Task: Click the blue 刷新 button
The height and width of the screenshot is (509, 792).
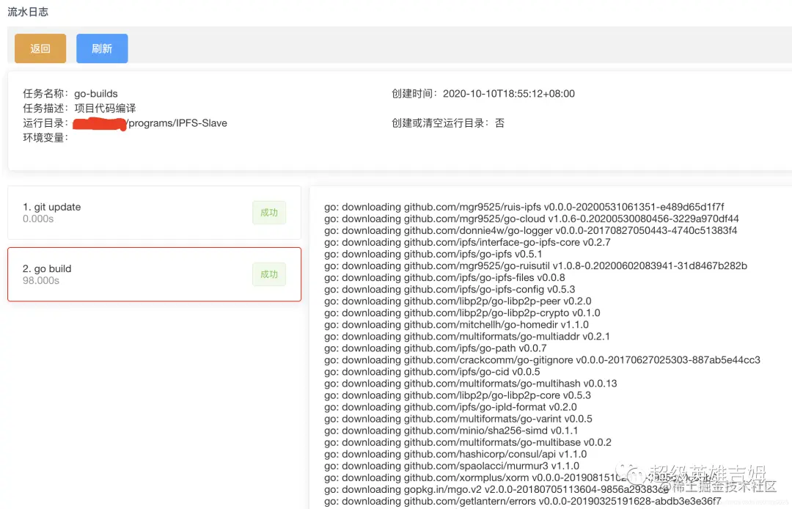Action: (102, 48)
